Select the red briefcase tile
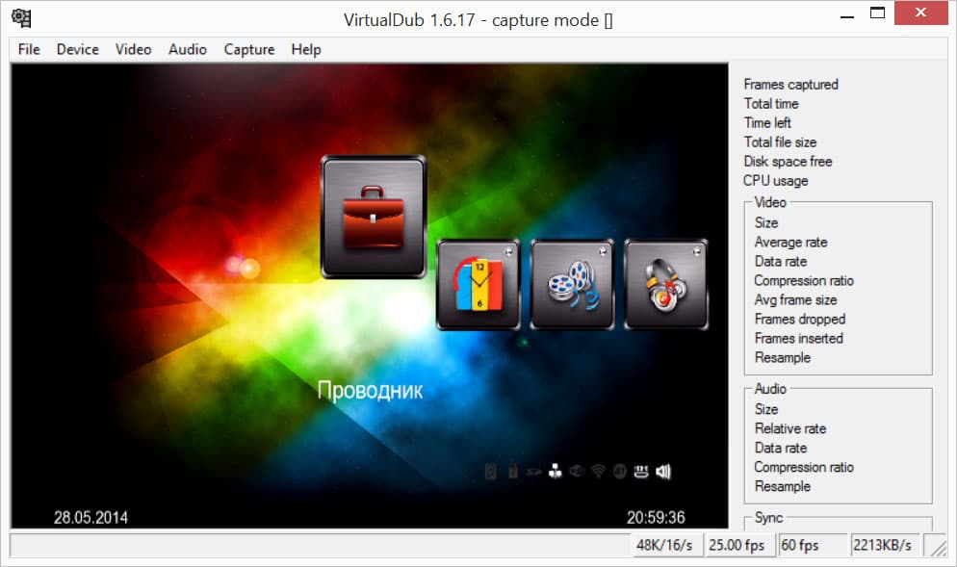Viewport: 957px width, 567px height. click(x=374, y=217)
